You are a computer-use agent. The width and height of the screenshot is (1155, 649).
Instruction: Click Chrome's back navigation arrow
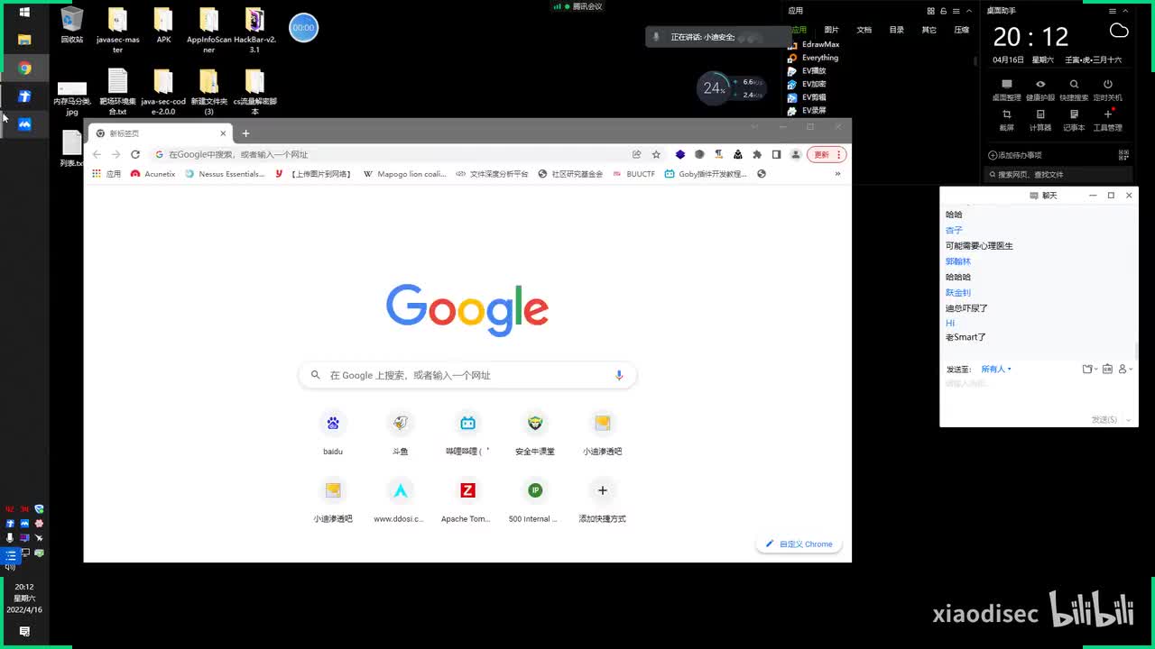point(97,154)
